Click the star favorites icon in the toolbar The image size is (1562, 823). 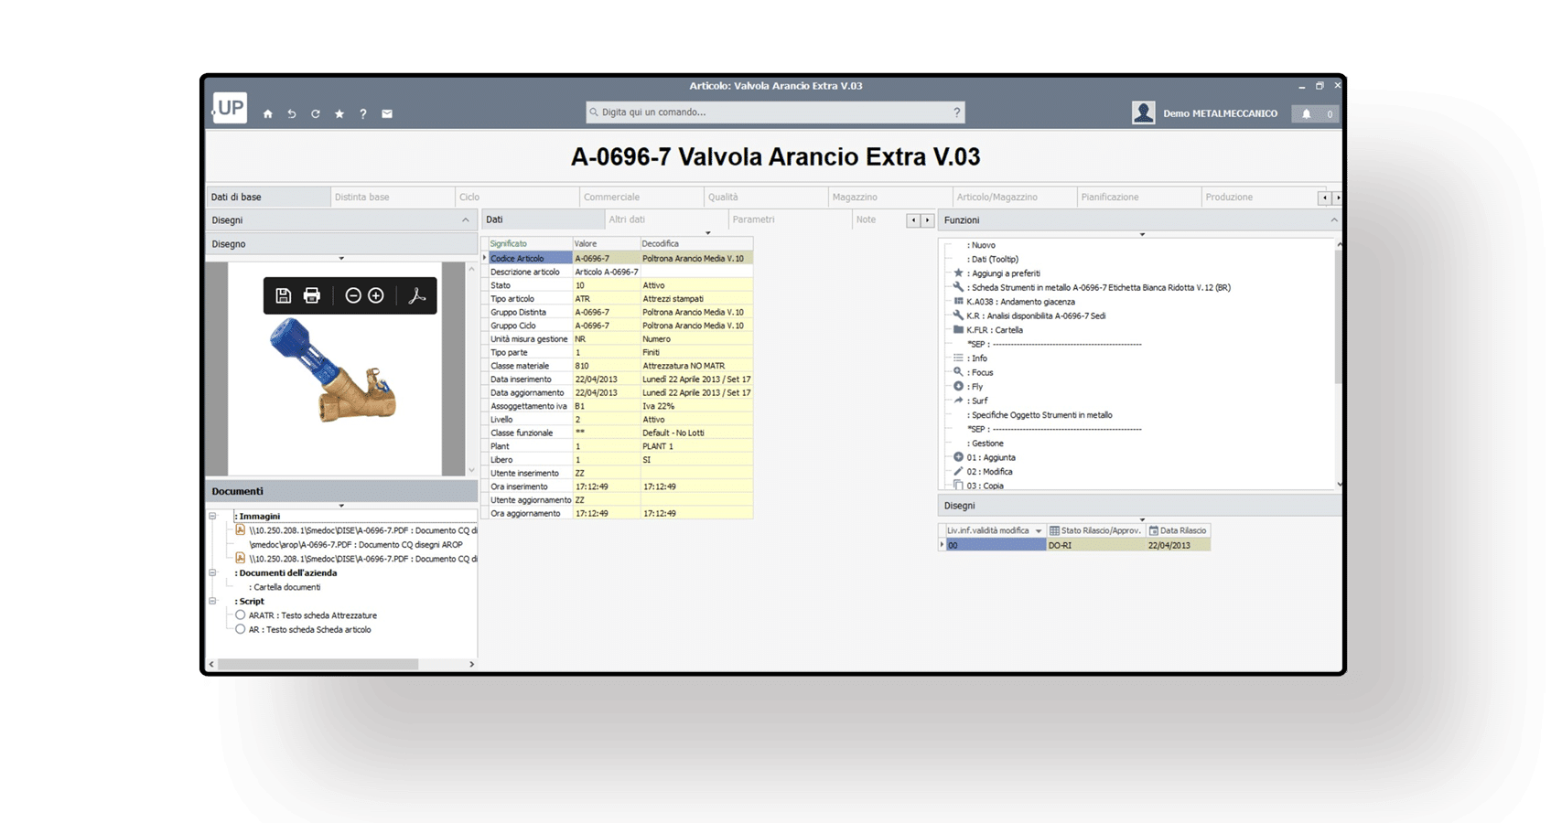339,114
